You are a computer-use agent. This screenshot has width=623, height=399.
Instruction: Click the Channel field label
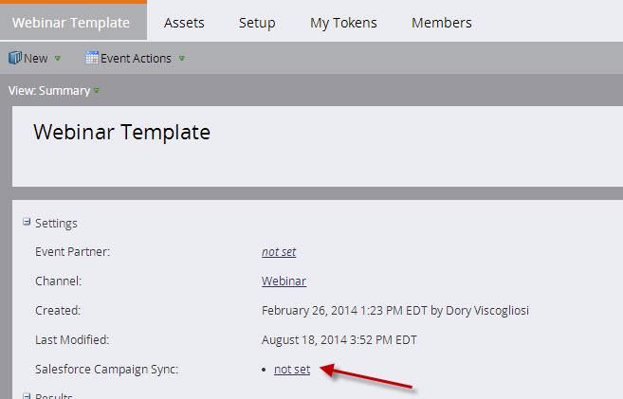click(59, 281)
